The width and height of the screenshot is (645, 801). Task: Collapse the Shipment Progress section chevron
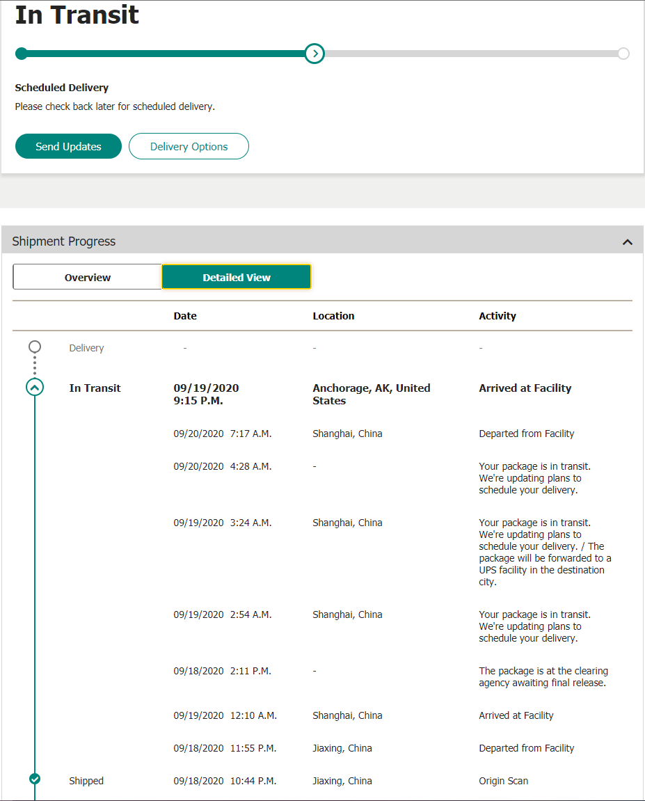tap(628, 242)
